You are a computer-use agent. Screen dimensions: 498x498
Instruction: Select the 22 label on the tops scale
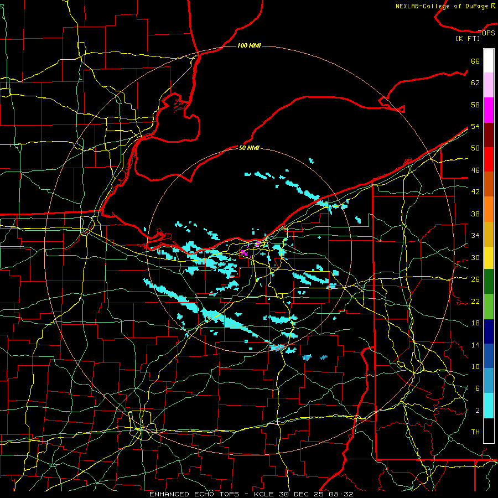pos(475,301)
